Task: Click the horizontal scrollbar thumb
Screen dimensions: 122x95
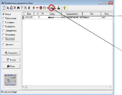Action: (x=26, y=87)
